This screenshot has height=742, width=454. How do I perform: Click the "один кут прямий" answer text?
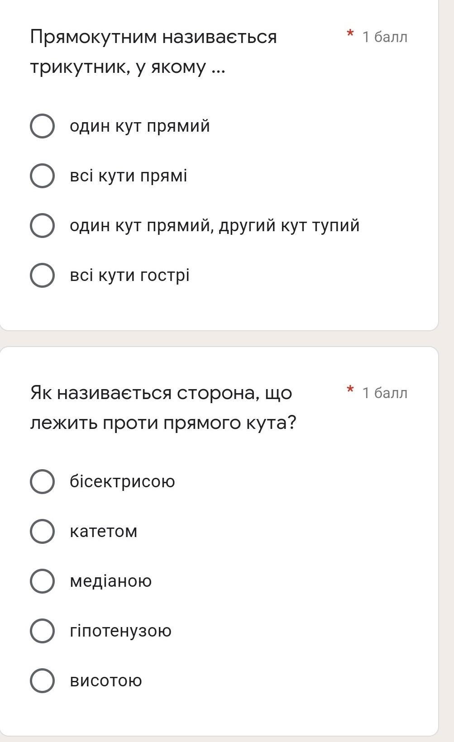click(139, 126)
